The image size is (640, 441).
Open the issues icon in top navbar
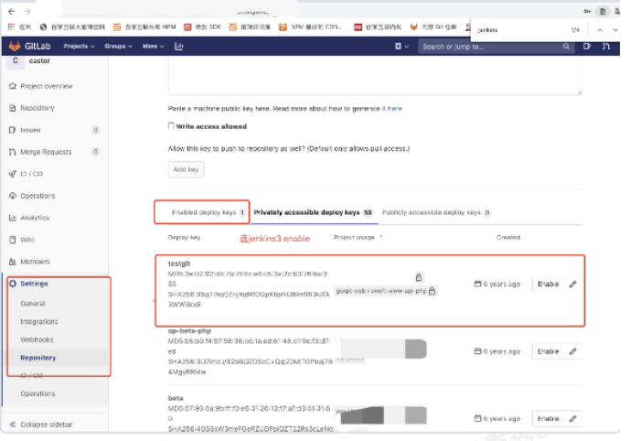pos(587,47)
